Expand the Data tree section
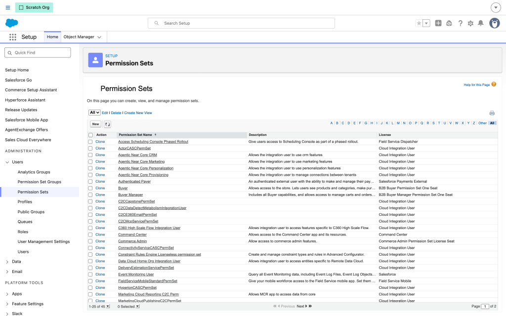Screen dimensions: 506x316 [x=7, y=262]
